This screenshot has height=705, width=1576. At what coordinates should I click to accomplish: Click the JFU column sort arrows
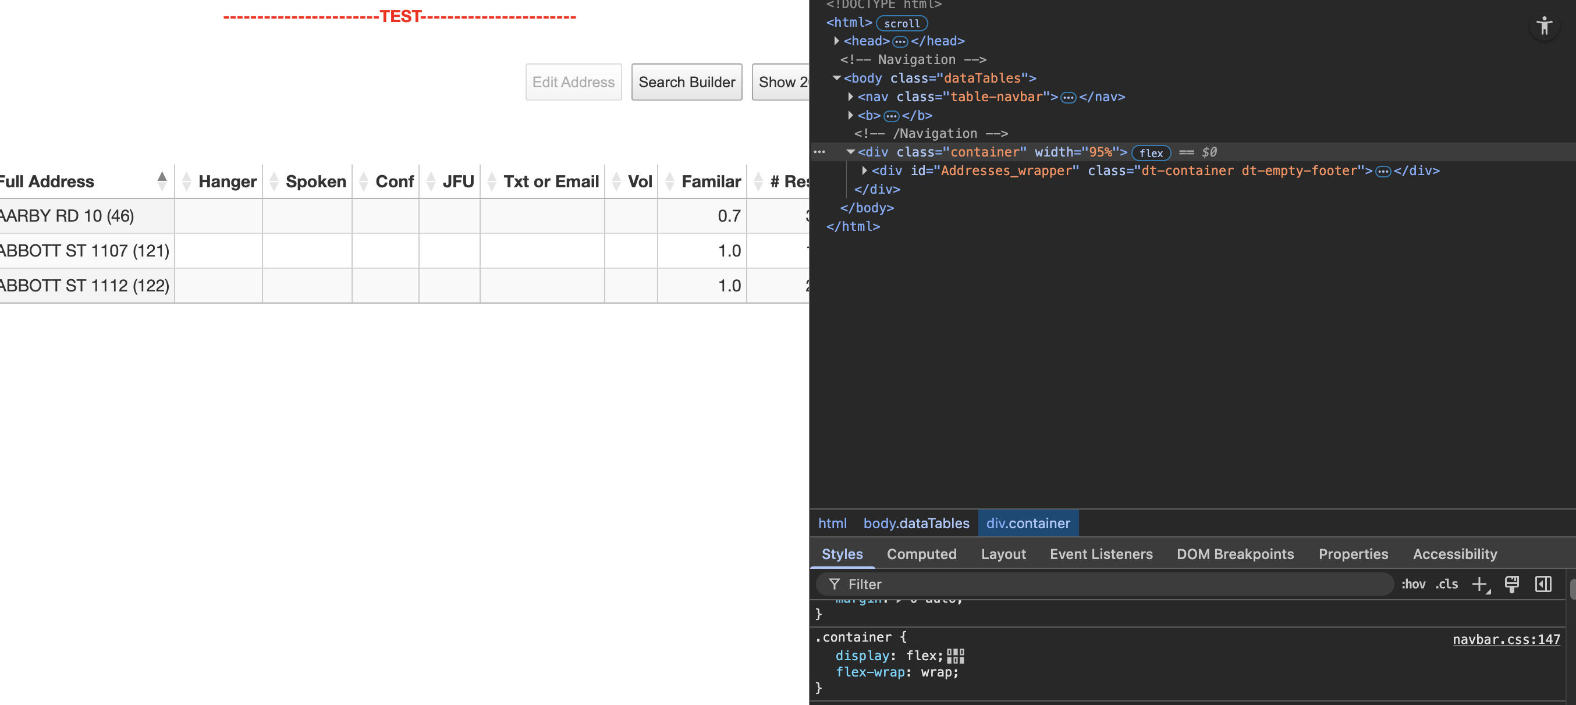(x=431, y=181)
